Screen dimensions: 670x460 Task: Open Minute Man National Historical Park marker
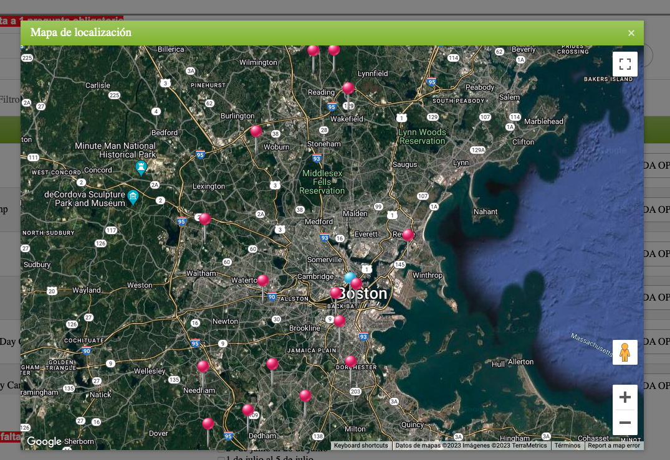141,167
